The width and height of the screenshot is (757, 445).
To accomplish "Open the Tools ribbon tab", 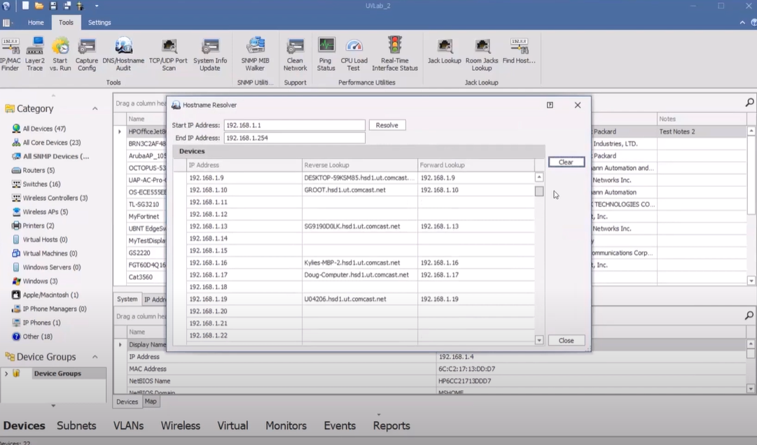I will 66,22.
